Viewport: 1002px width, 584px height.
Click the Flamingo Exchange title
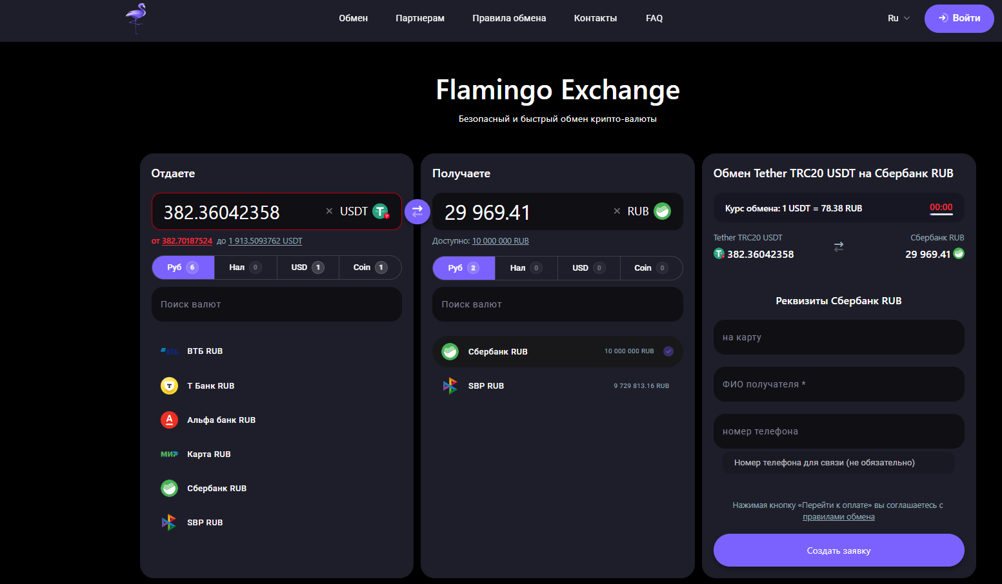(x=558, y=90)
